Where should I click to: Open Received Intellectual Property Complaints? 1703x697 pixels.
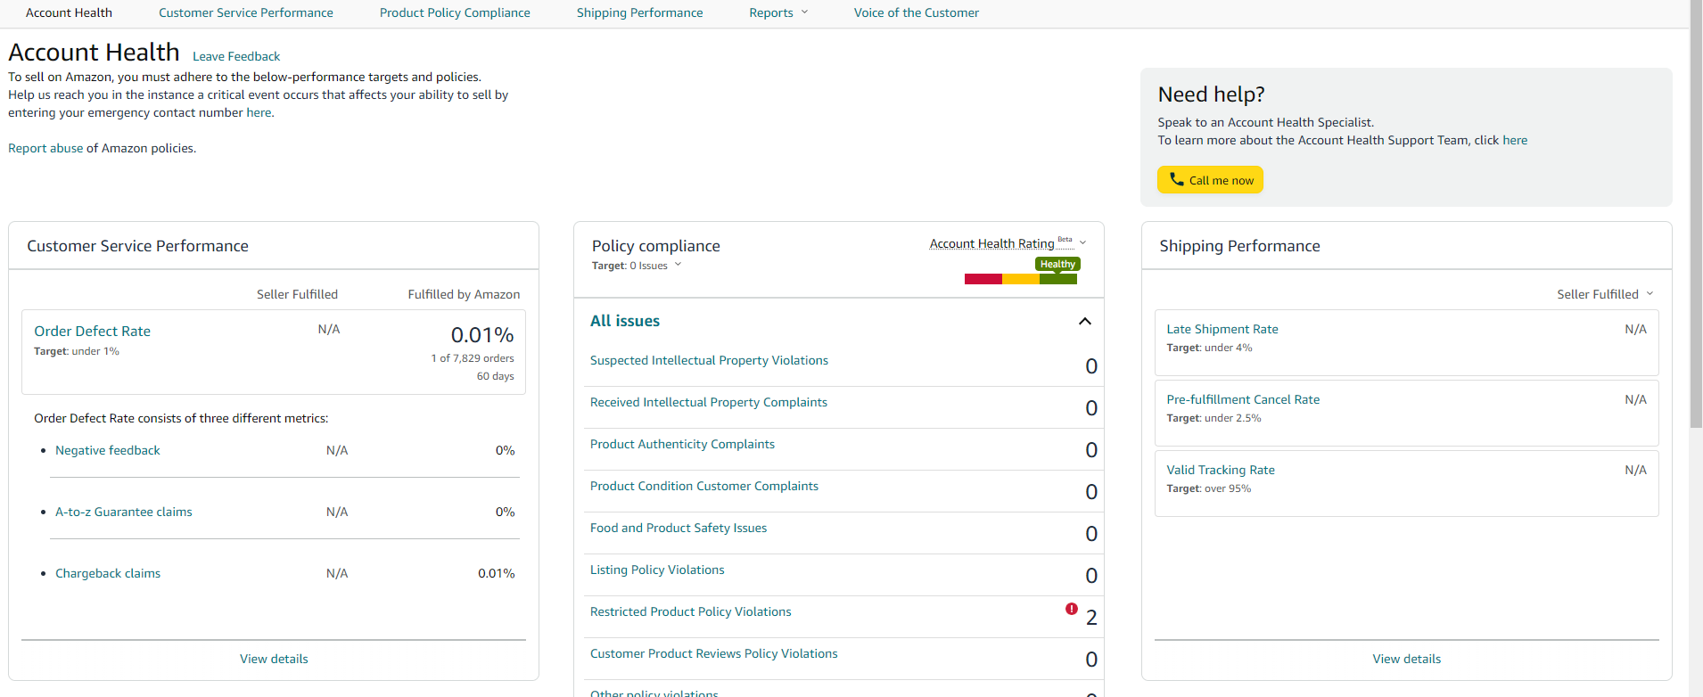pos(709,402)
